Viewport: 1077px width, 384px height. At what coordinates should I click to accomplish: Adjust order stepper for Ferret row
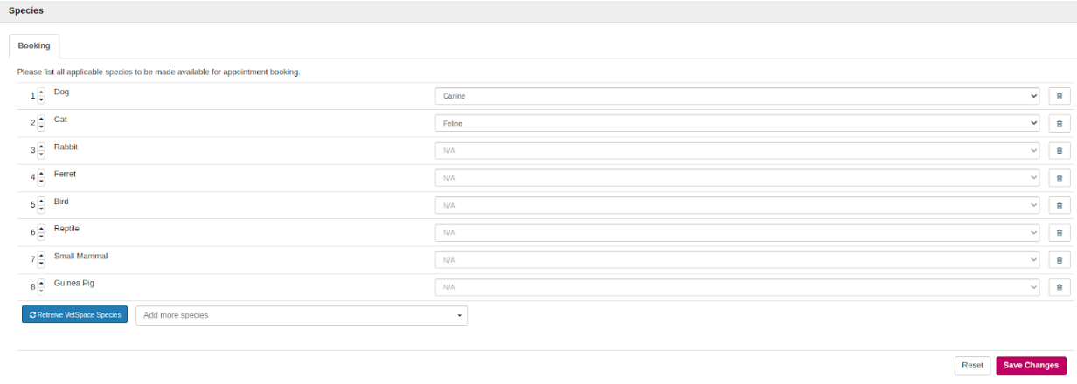(x=41, y=178)
